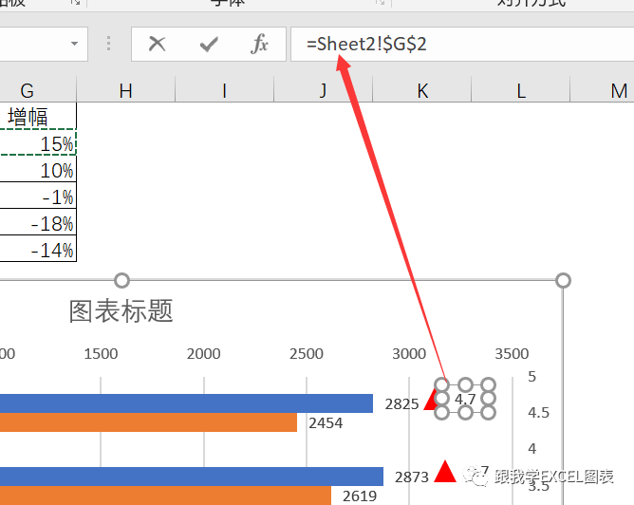
Task: Click the 2825 data label
Action: [x=401, y=404]
